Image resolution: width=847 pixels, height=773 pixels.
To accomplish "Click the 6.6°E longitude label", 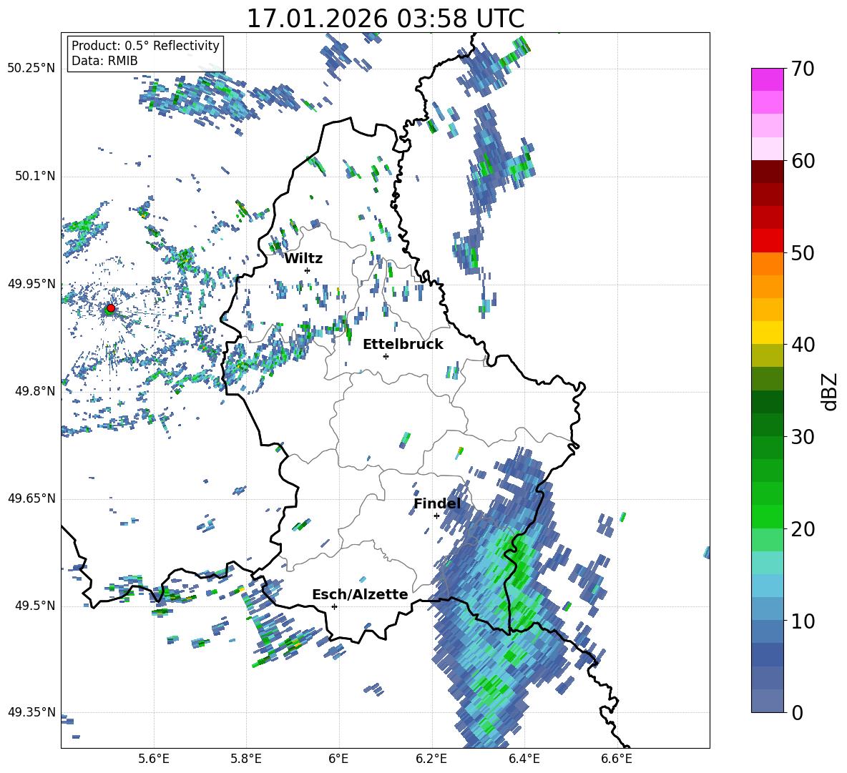I will pos(617,759).
